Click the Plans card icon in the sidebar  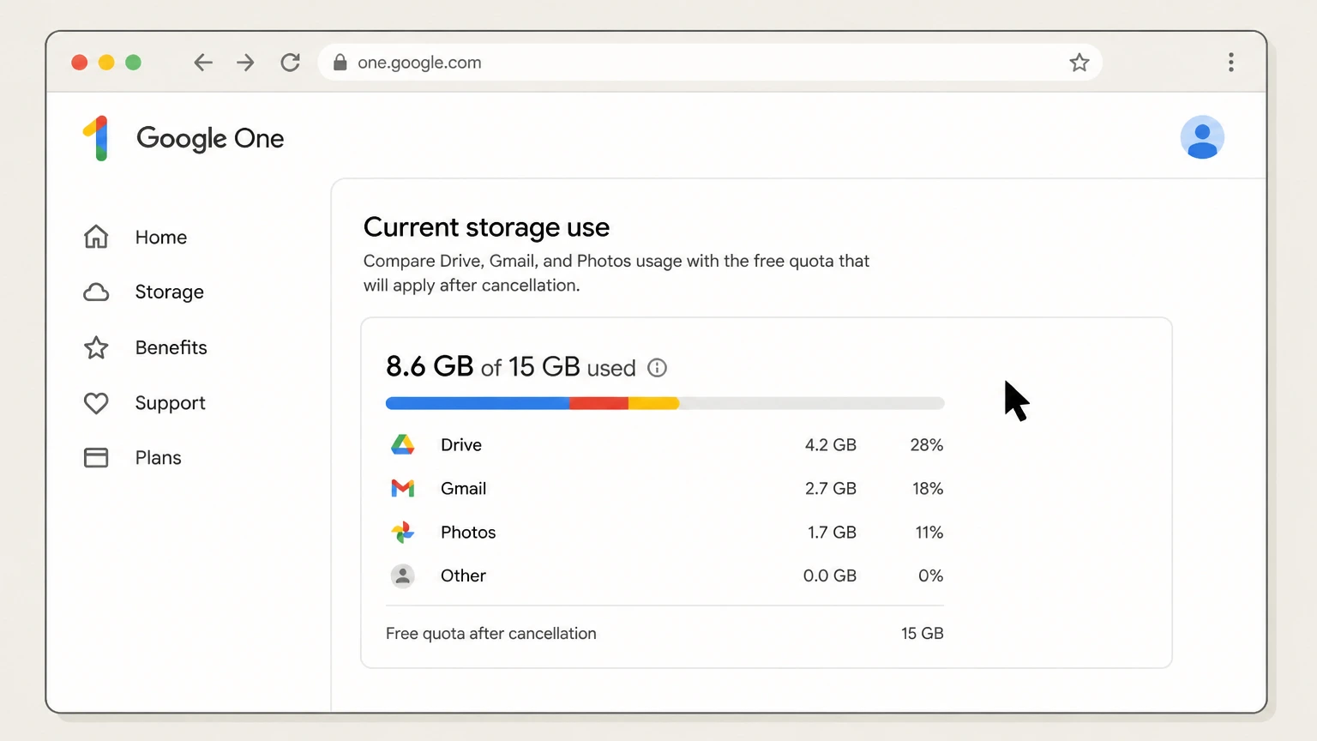click(96, 458)
